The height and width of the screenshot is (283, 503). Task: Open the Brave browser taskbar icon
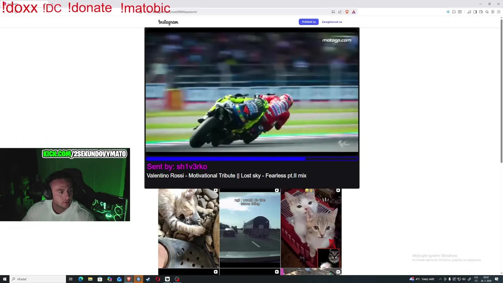coord(129,279)
